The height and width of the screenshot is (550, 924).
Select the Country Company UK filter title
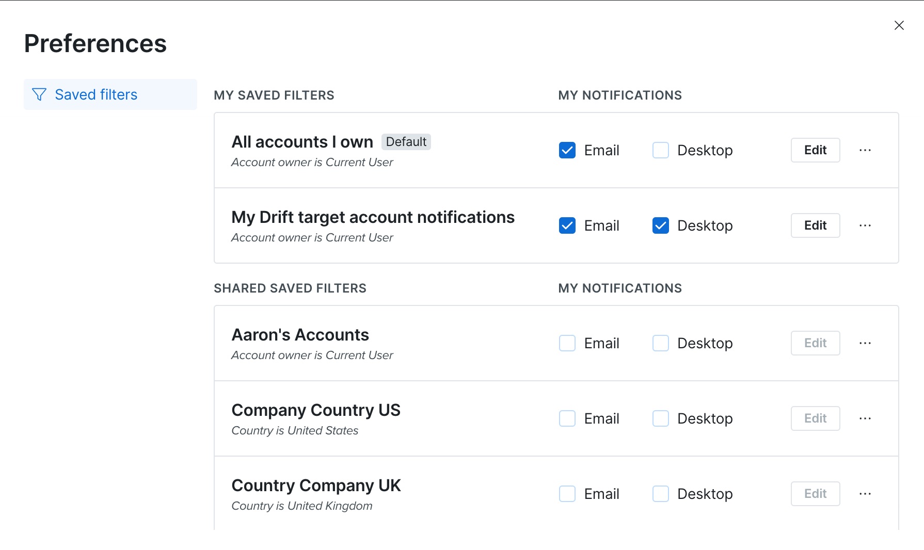point(316,486)
